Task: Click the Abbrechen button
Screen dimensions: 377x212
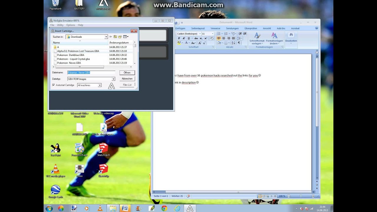Action: click(x=127, y=79)
